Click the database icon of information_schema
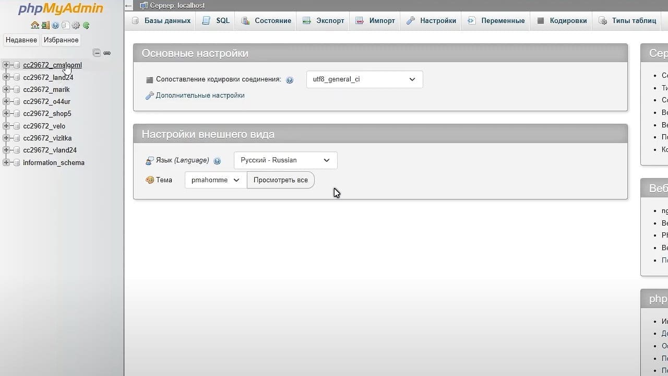 click(x=17, y=162)
